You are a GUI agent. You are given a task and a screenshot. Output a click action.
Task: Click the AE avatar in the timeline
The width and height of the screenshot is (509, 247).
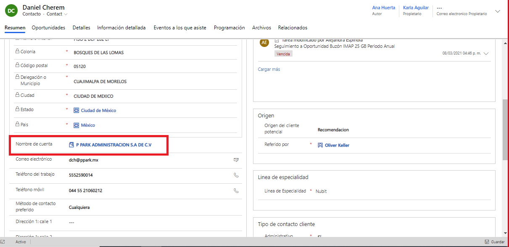click(264, 43)
